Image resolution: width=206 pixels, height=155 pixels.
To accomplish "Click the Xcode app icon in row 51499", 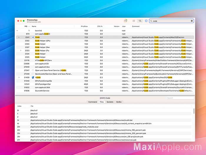I will tap(33, 77).
